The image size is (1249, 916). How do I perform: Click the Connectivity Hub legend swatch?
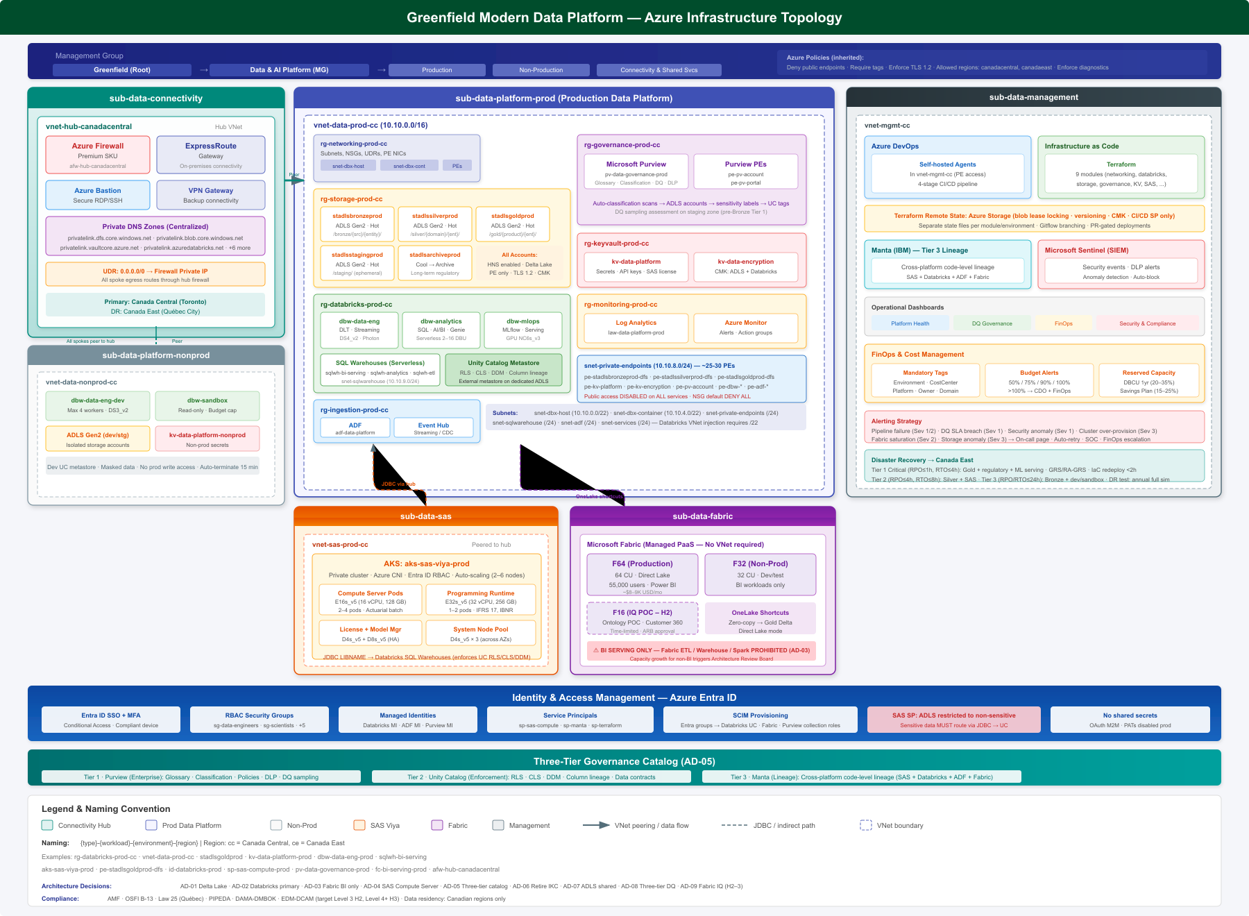click(x=47, y=825)
